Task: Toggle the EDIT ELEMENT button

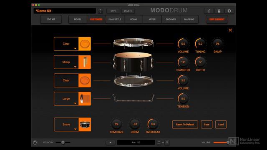Action: [217, 20]
